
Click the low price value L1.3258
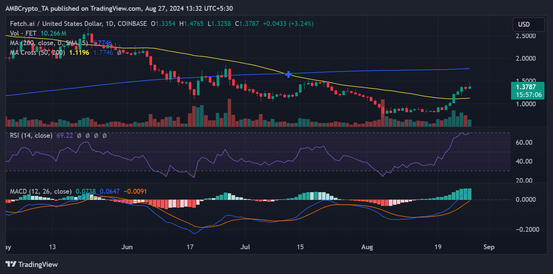pyautogui.click(x=219, y=24)
